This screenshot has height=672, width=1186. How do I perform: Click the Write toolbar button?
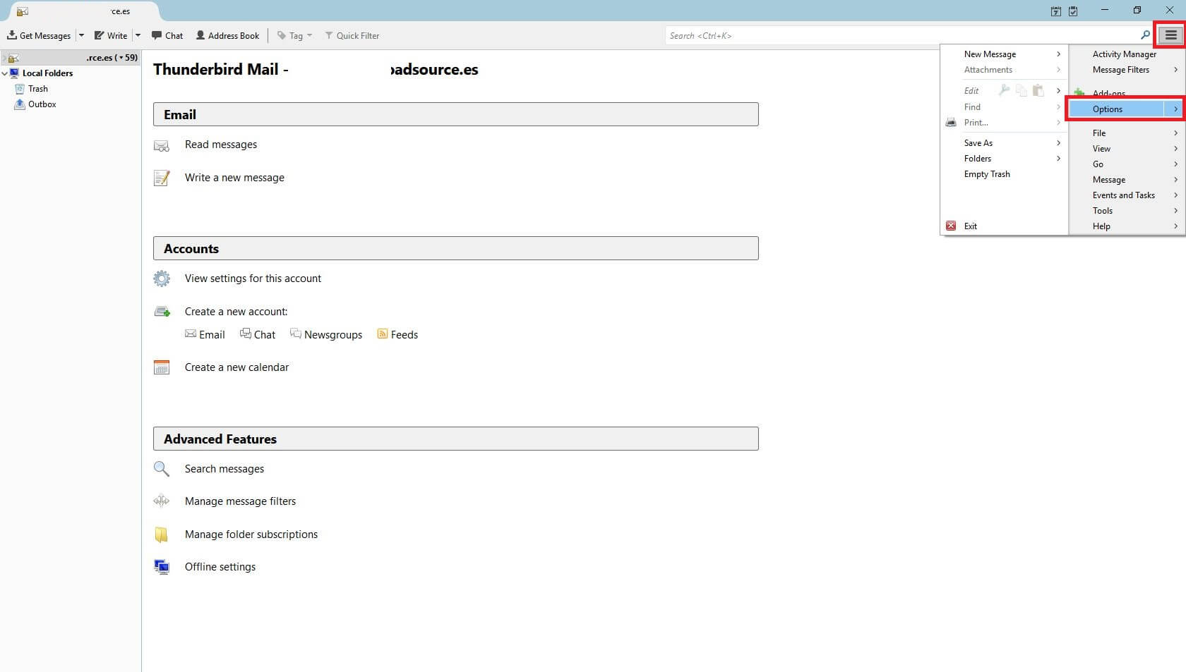111,35
